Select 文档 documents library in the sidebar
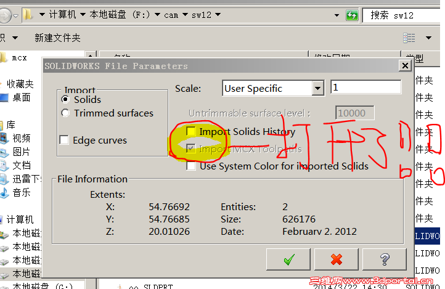Image resolution: width=445 pixels, height=289 pixels. point(22,165)
